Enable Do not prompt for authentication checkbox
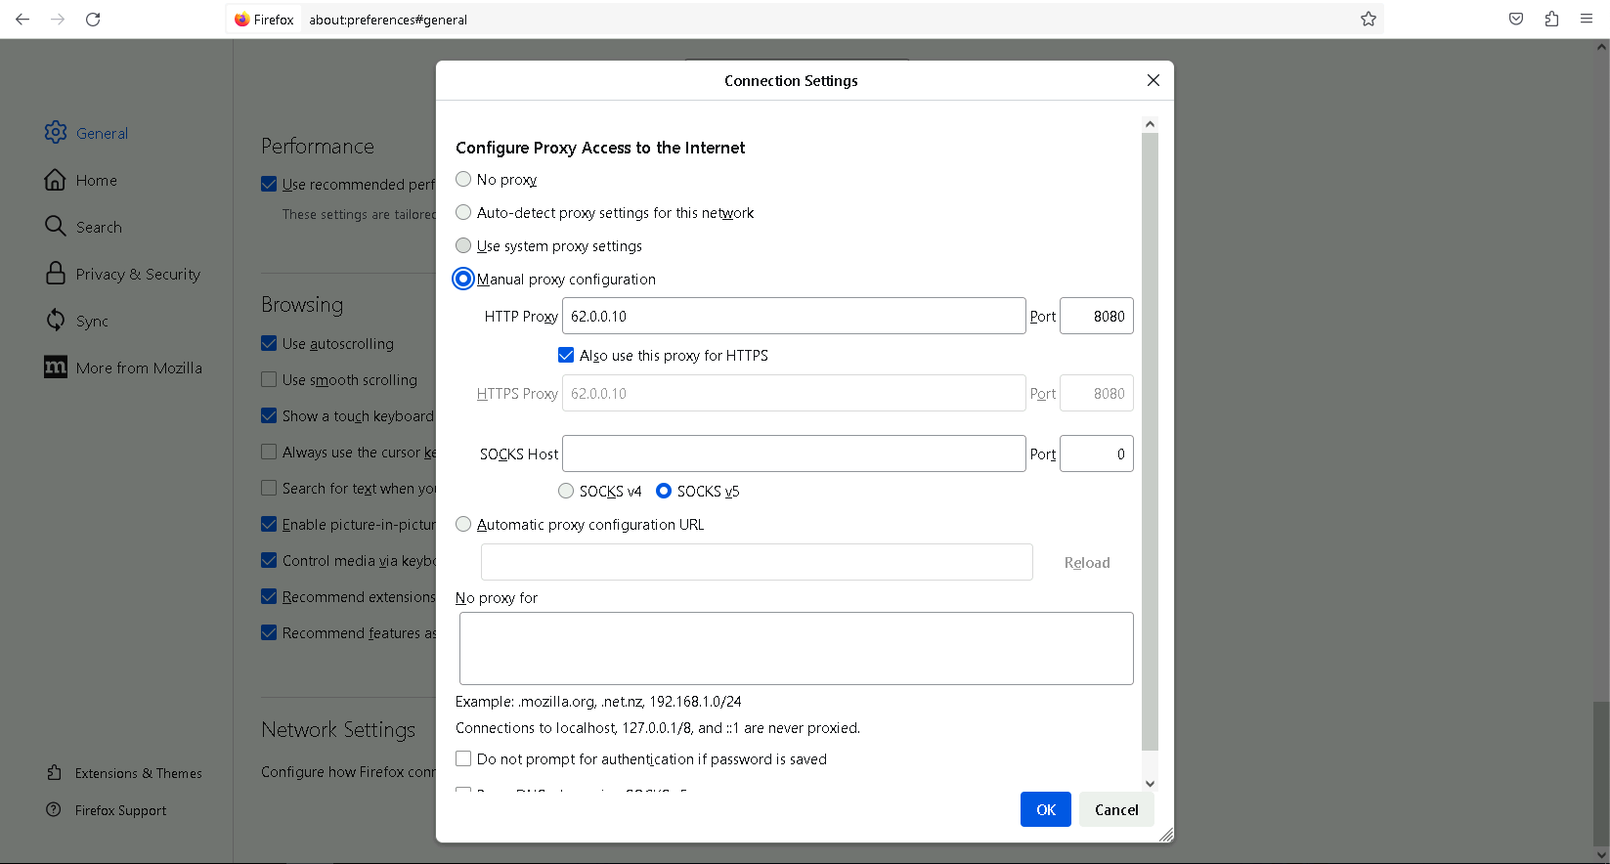Image resolution: width=1610 pixels, height=864 pixels. click(x=463, y=759)
